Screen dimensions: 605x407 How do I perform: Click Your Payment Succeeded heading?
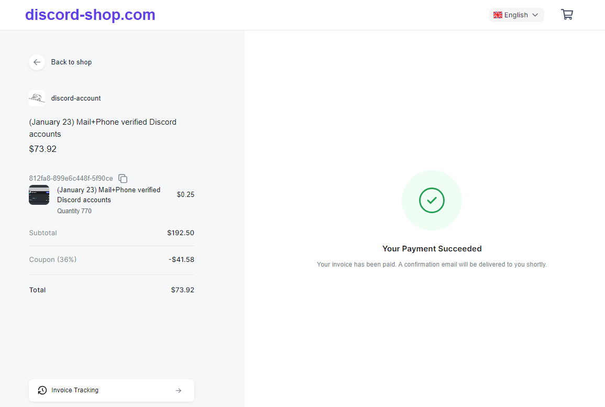coord(432,249)
